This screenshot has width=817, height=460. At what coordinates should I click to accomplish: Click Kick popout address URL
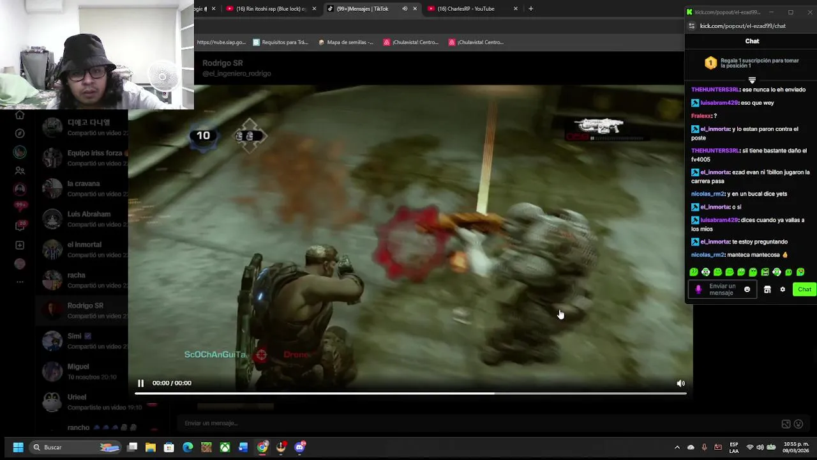click(742, 26)
